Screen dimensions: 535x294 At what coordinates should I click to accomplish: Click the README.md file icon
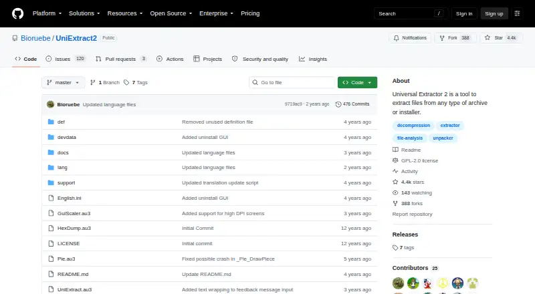51,274
